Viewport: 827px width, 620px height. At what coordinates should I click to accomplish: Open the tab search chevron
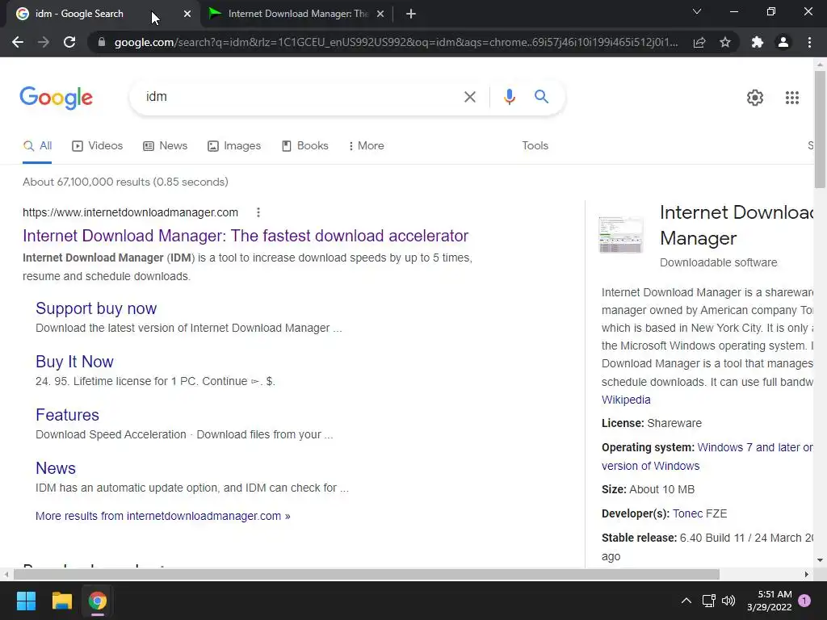tap(697, 11)
